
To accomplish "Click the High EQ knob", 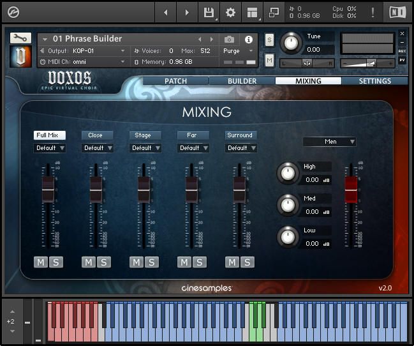I will point(288,174).
